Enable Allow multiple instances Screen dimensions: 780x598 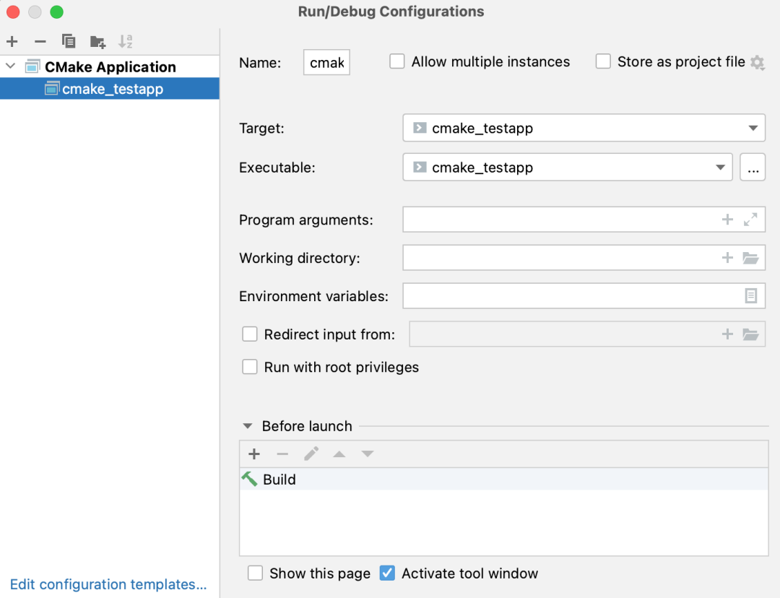pyautogui.click(x=397, y=61)
